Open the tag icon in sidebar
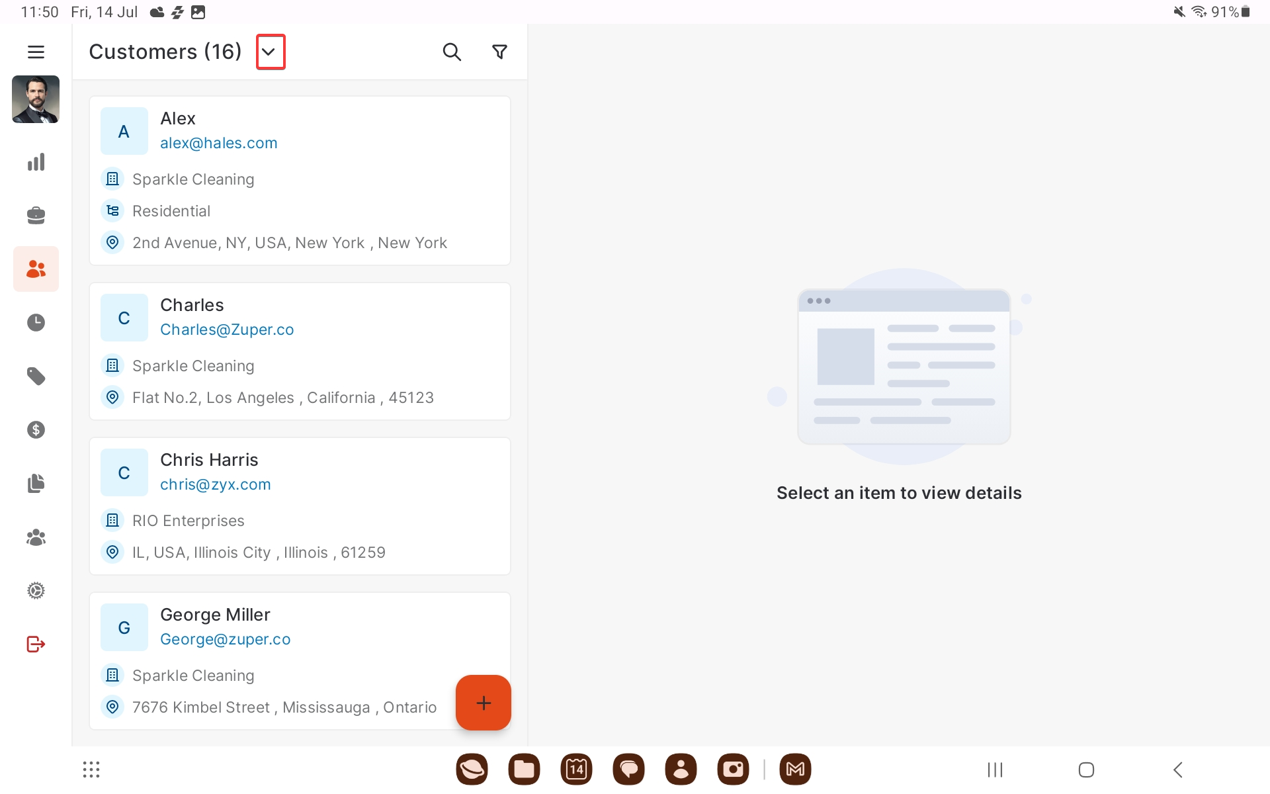The width and height of the screenshot is (1270, 794). point(36,376)
